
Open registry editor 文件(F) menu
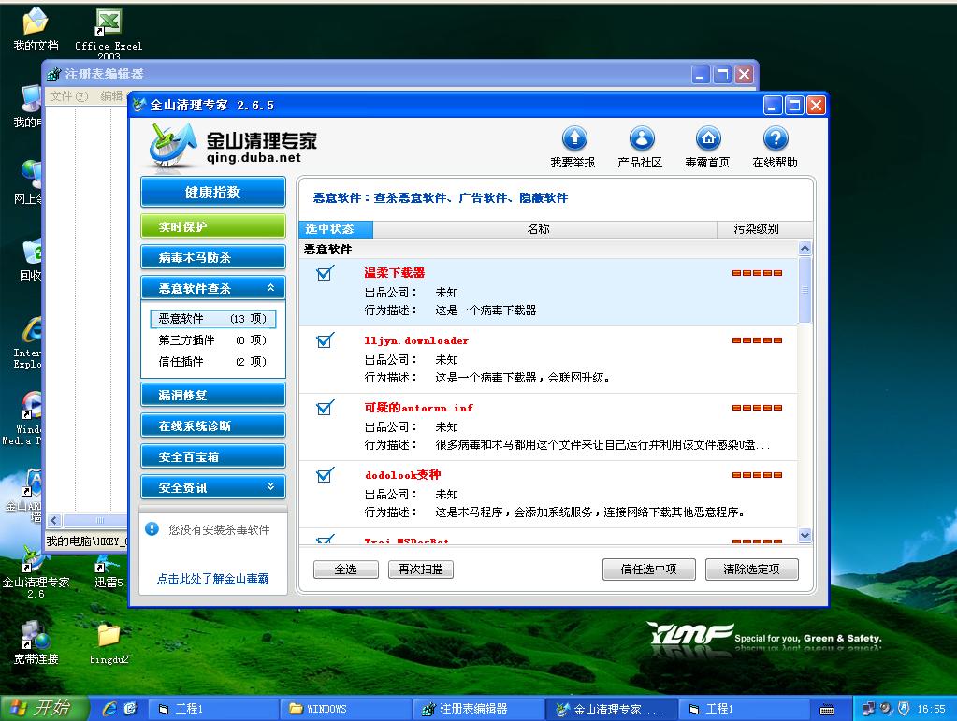click(69, 95)
